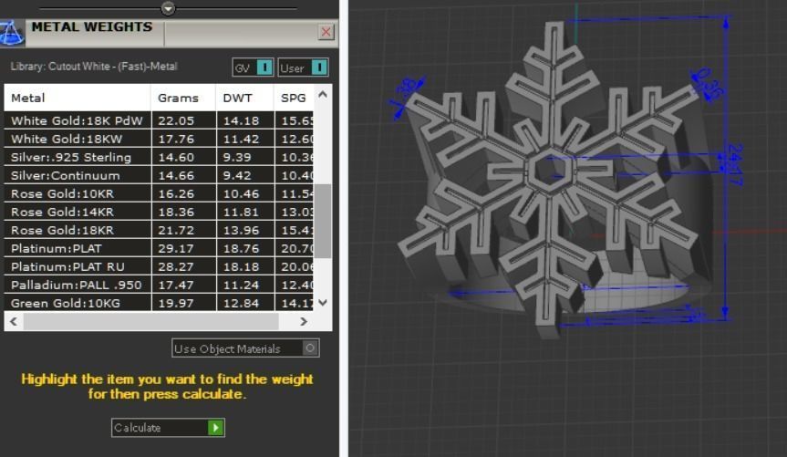Screen dimensions: 787x457
Task: Click the 17.76 grams value
Action: pyautogui.click(x=176, y=139)
